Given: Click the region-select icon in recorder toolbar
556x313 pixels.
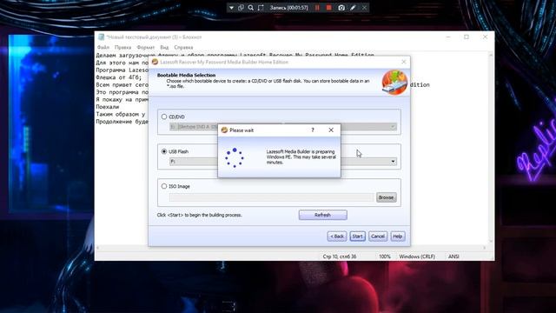Looking at the screenshot, I should tap(261, 8).
